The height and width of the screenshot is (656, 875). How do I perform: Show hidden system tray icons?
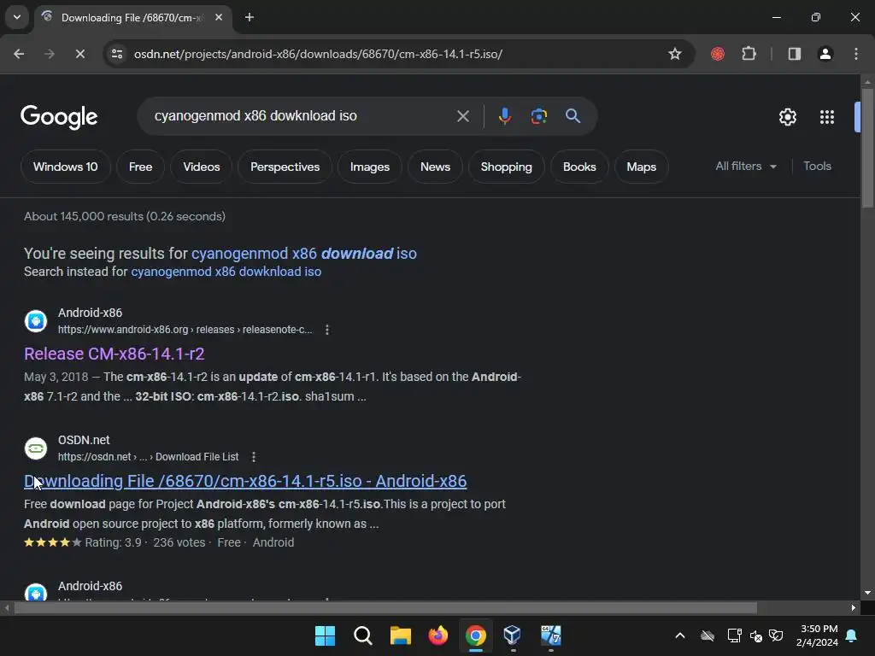tap(679, 635)
